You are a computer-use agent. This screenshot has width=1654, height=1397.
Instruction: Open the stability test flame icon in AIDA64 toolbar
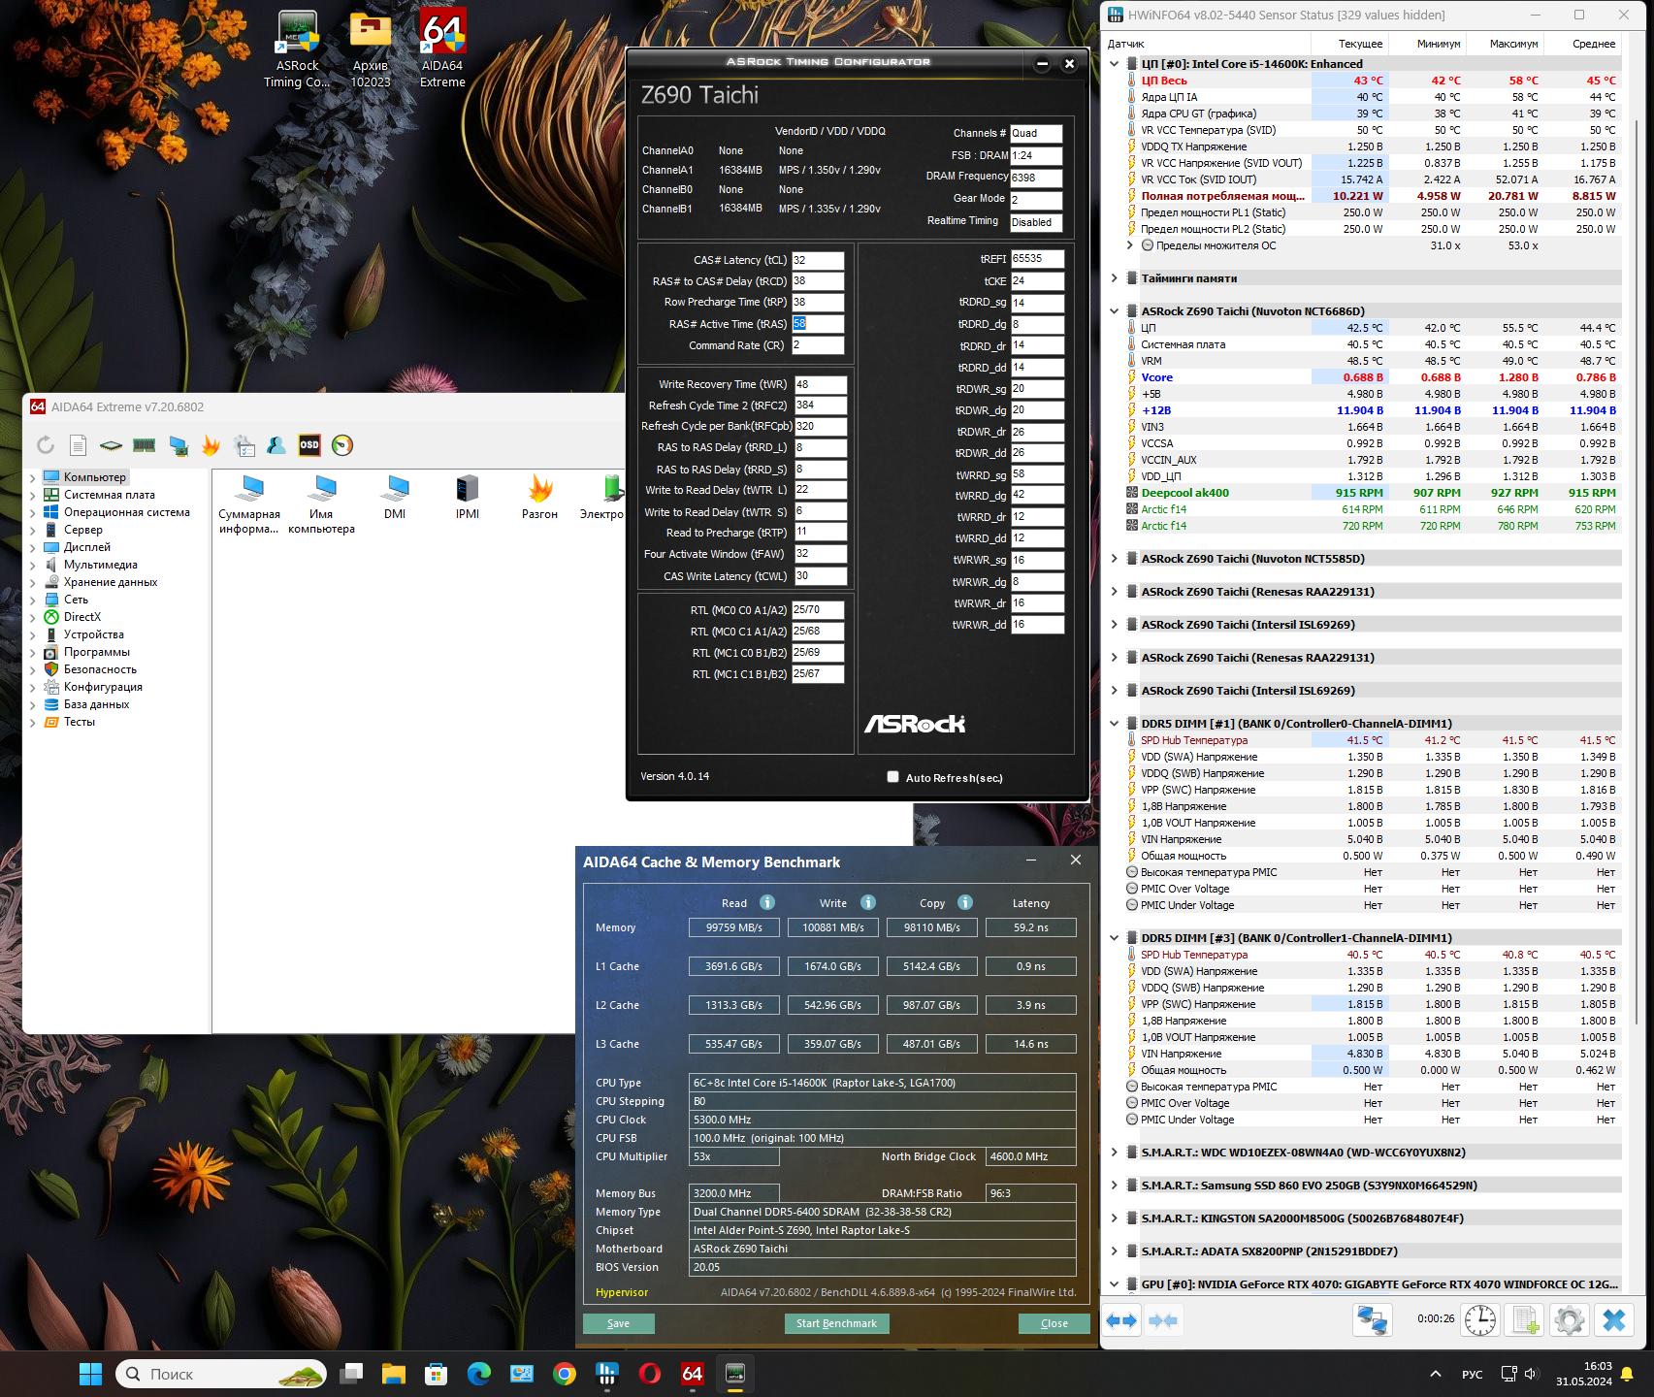click(x=211, y=445)
